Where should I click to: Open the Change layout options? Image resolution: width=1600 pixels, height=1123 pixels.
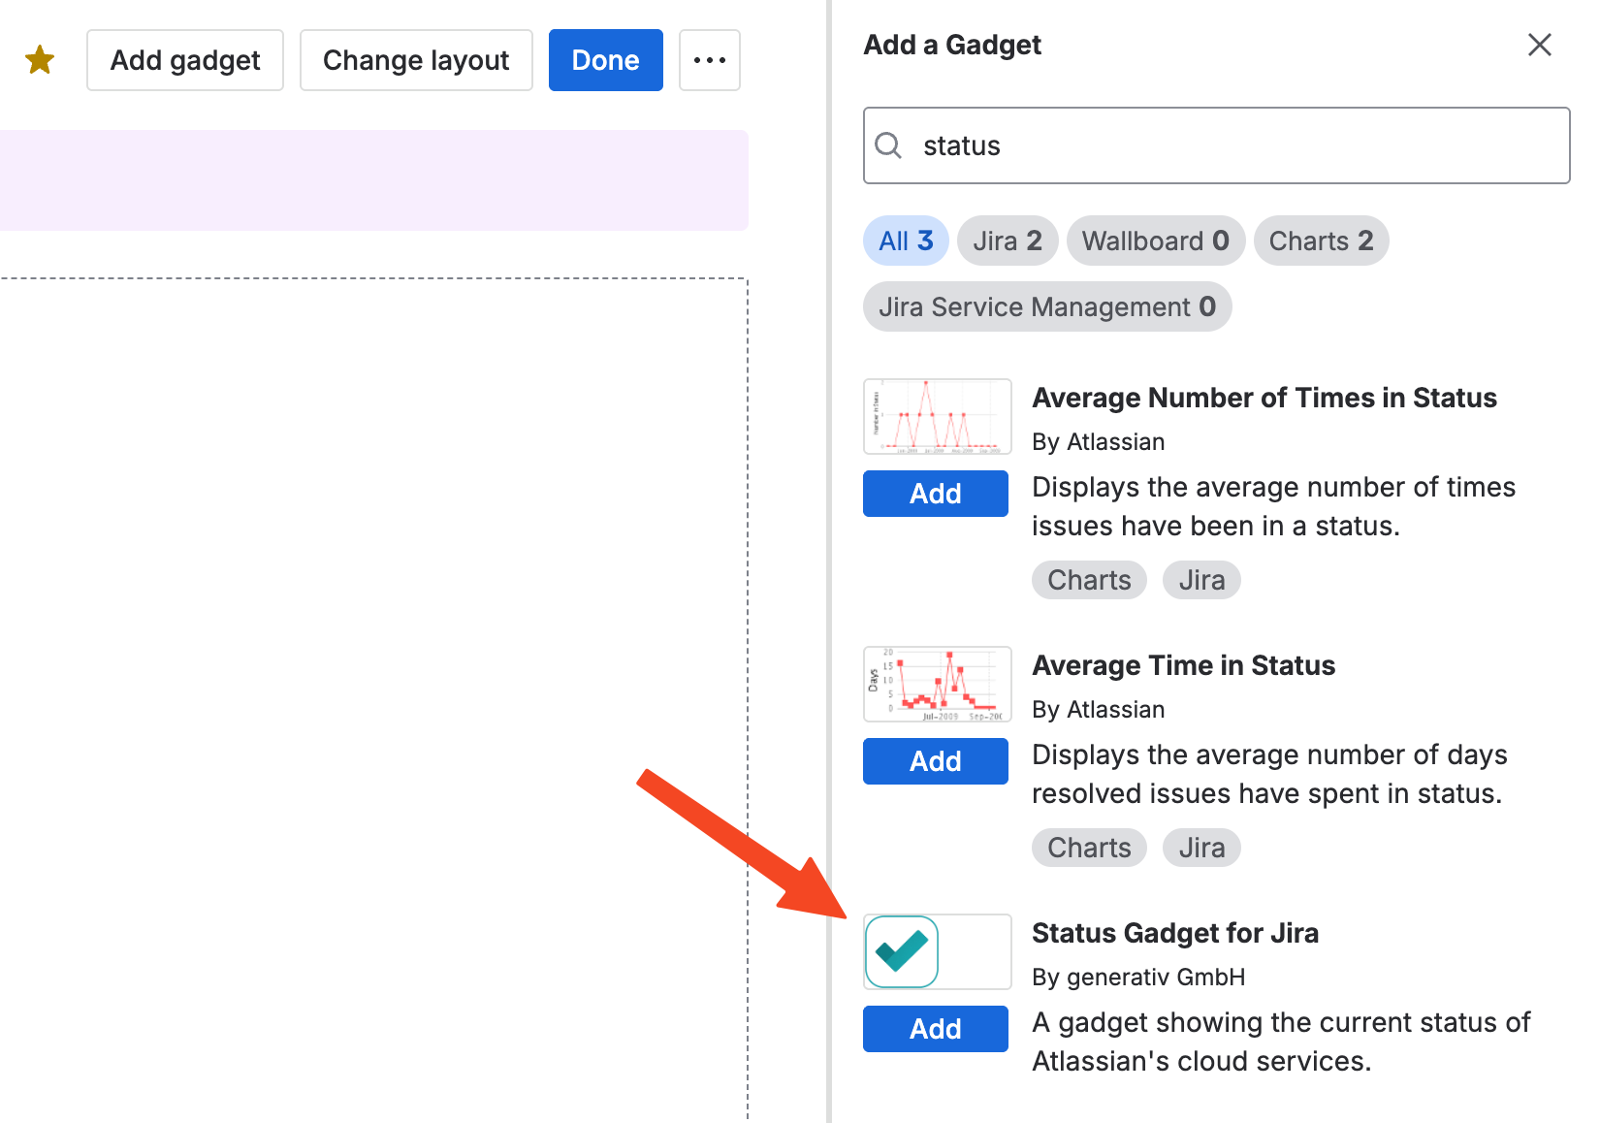coord(416,60)
